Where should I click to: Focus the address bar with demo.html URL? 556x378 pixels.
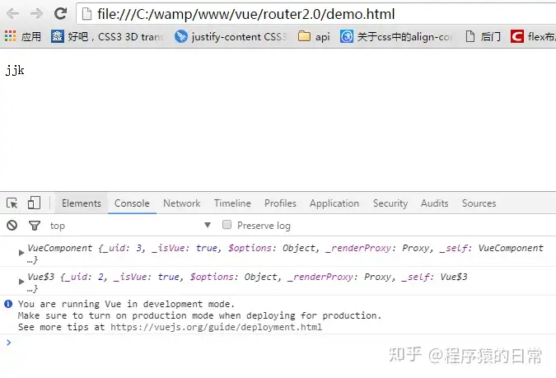[x=315, y=14]
